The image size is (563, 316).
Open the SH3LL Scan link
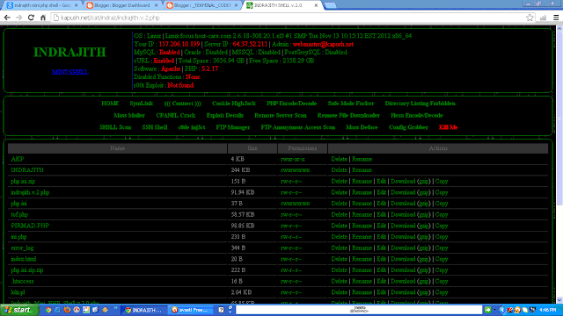tap(115, 127)
